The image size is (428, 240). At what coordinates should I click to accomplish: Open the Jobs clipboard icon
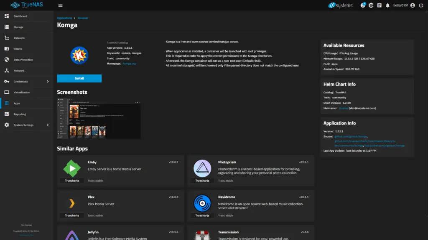[x=379, y=5]
